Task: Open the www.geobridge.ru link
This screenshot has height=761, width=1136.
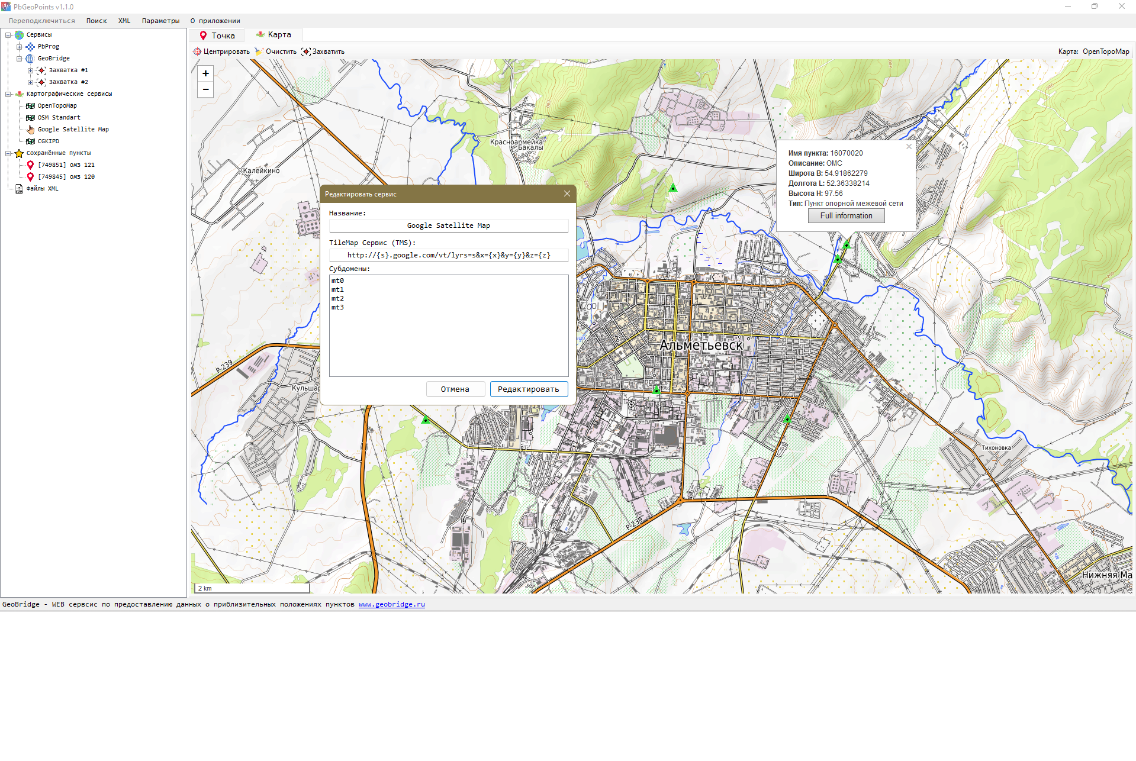Action: tap(391, 604)
